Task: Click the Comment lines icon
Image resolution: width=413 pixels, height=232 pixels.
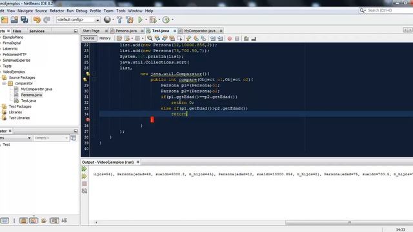Action: coord(246,39)
